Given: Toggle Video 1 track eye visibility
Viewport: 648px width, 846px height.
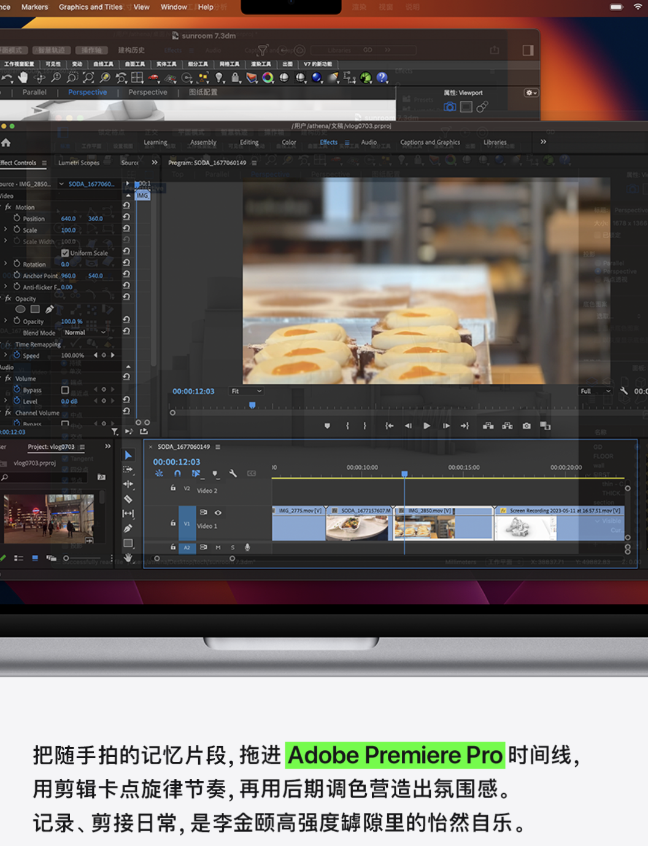Looking at the screenshot, I should [x=218, y=513].
